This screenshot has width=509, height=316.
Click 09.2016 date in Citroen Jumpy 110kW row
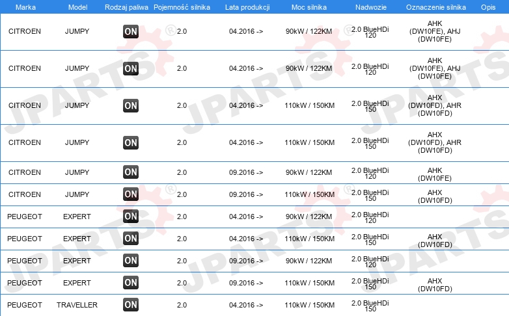pyautogui.click(x=246, y=194)
